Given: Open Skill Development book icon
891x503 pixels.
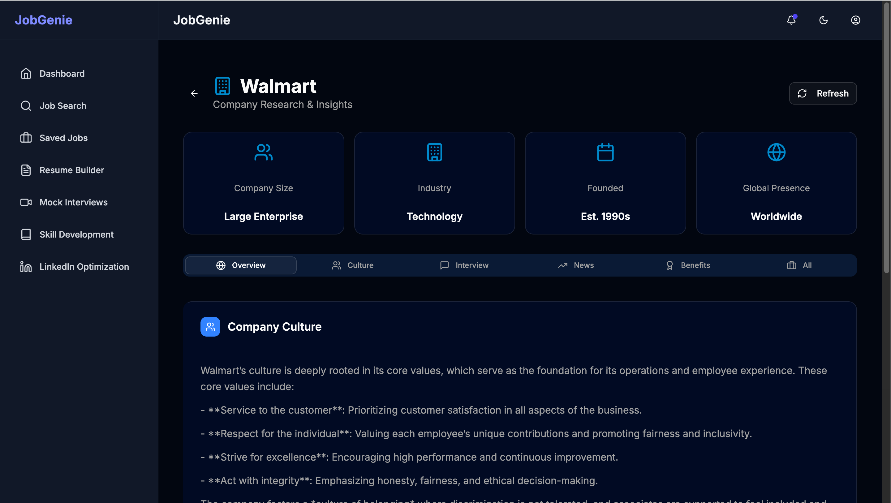Looking at the screenshot, I should tap(26, 234).
